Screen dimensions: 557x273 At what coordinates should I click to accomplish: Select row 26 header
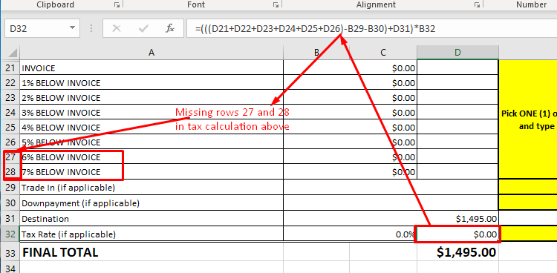[10, 142]
